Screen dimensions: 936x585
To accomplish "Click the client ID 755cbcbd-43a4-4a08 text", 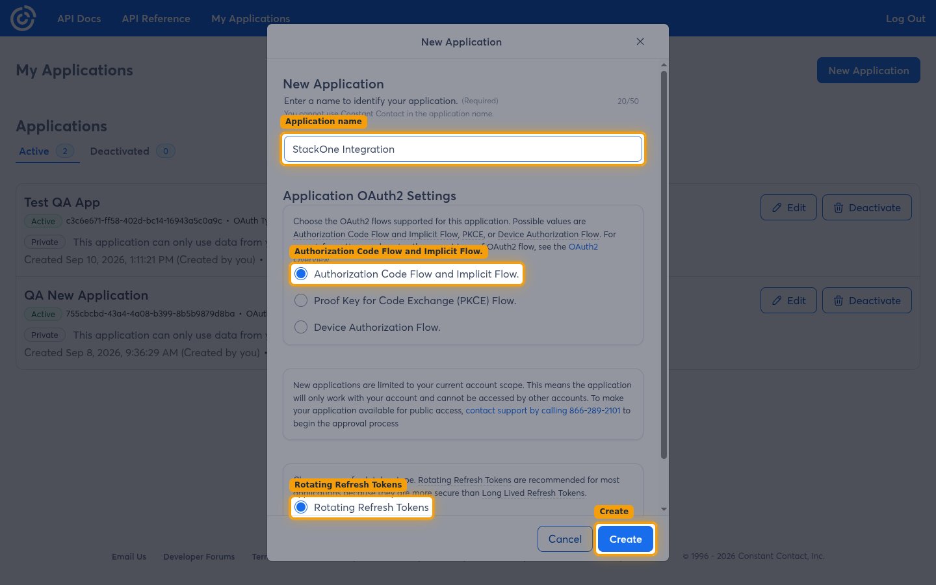I will coord(150,313).
